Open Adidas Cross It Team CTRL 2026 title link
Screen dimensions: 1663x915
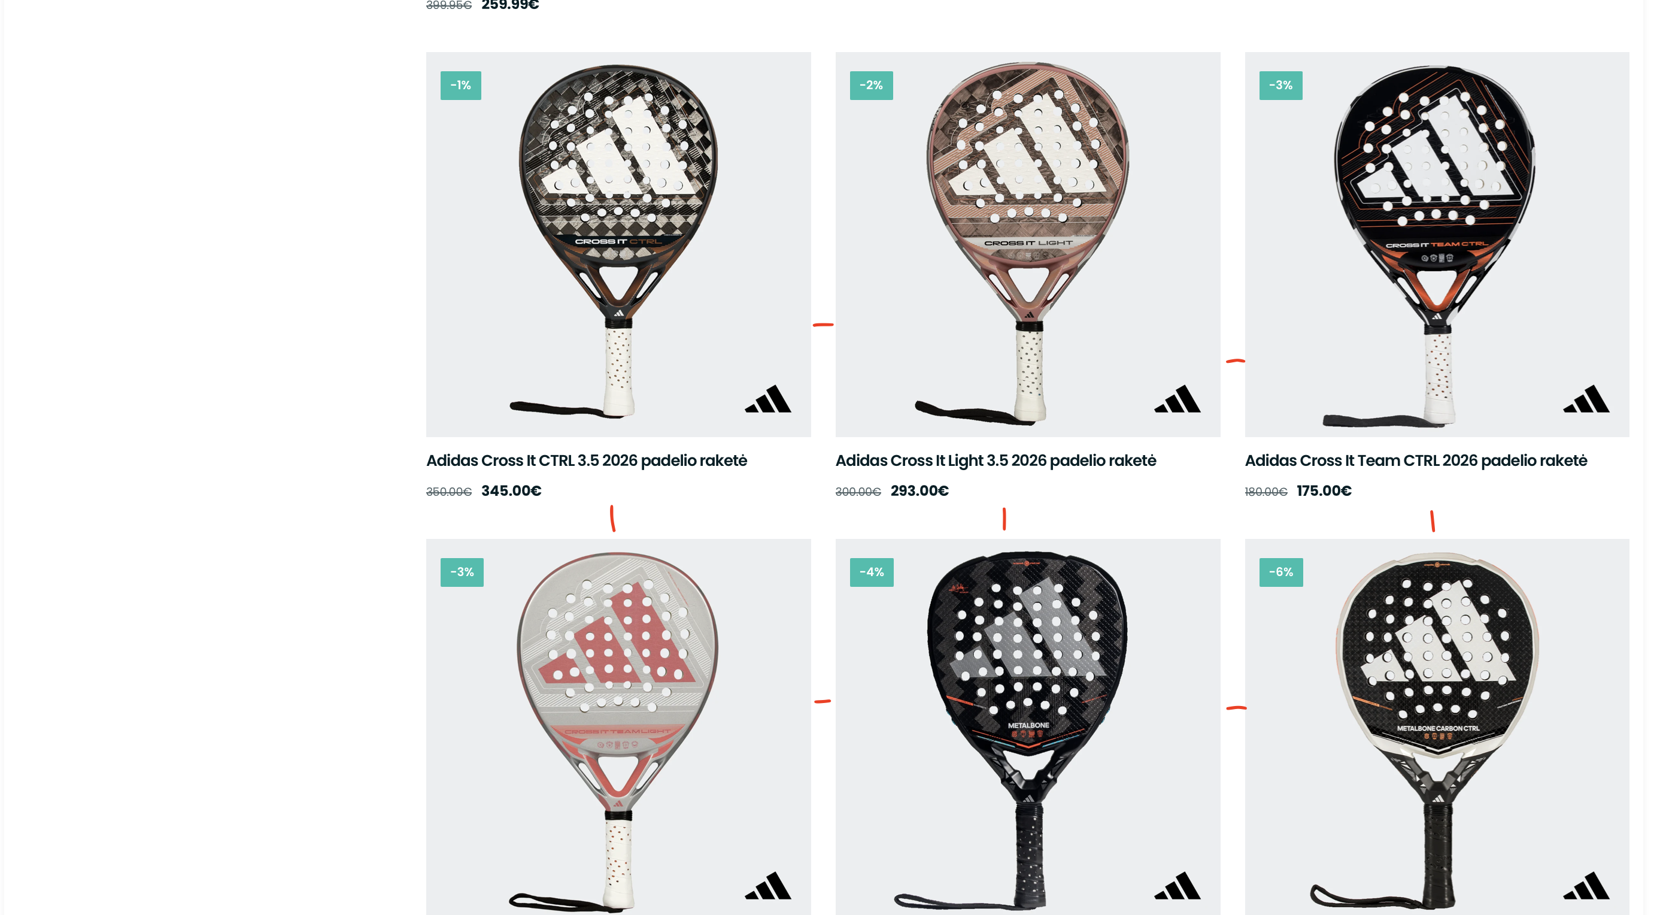(x=1416, y=460)
